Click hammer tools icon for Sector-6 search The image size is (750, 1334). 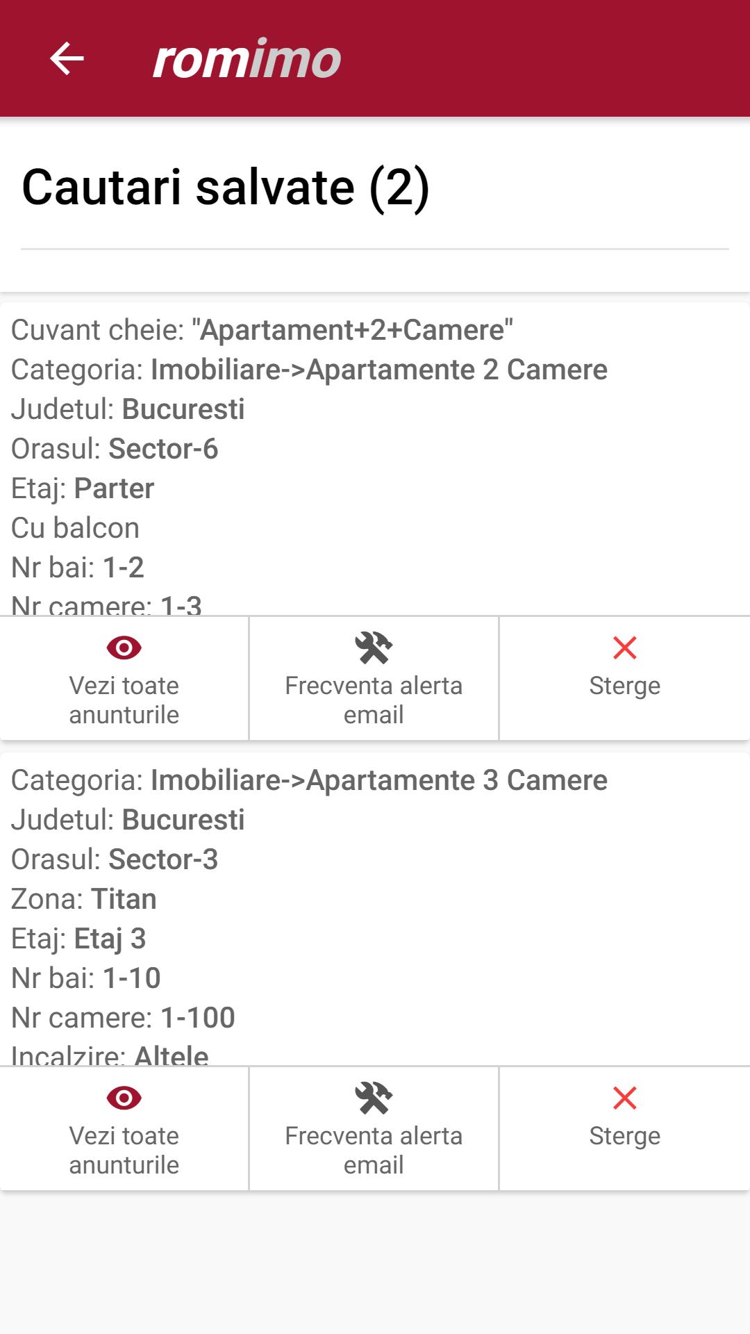tap(374, 648)
